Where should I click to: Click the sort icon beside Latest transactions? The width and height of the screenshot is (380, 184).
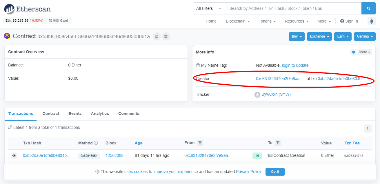pyautogui.click(x=10, y=127)
